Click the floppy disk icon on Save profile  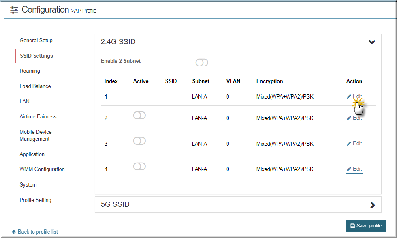pyautogui.click(x=352, y=225)
